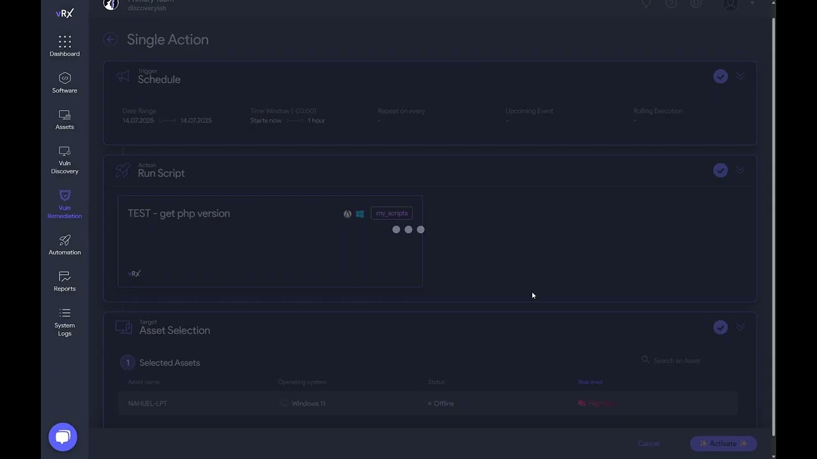Viewport: 817px width, 459px height.
Task: Click the Selected Assets count badge
Action: pos(128,363)
